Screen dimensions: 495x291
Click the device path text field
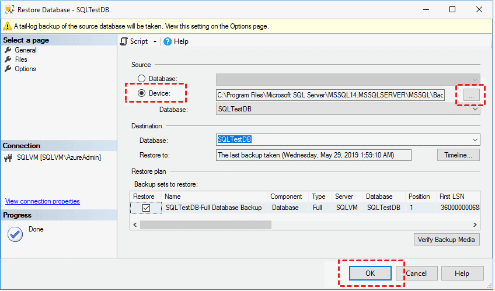[x=330, y=94]
